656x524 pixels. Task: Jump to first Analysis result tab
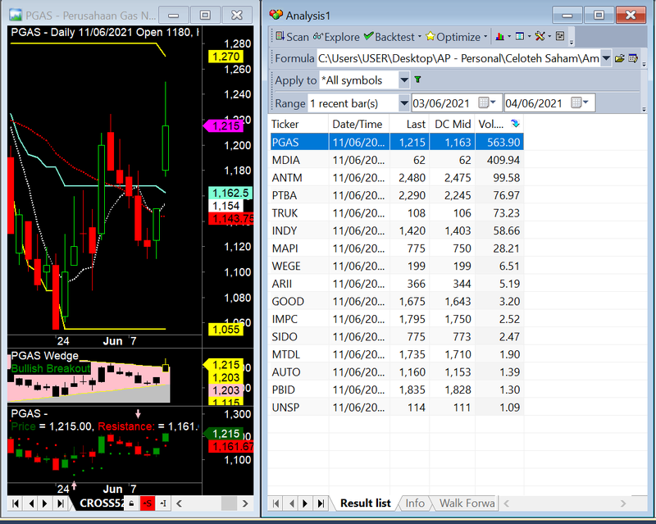click(276, 503)
